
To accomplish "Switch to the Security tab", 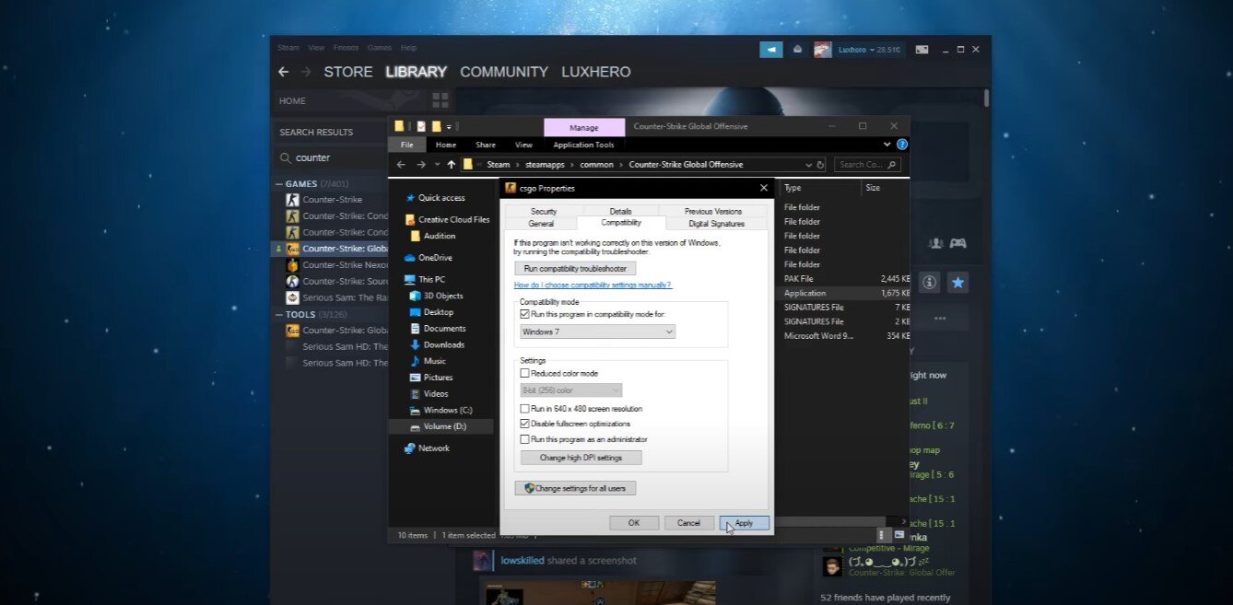I will click(544, 211).
